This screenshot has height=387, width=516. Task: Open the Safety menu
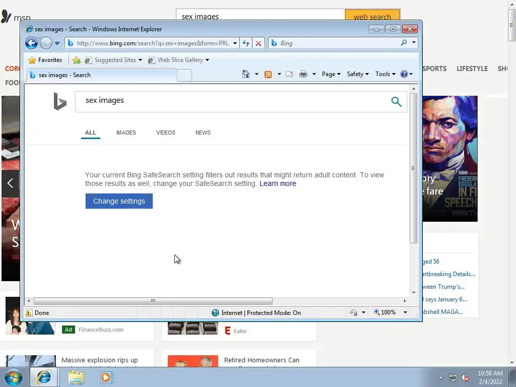point(358,74)
